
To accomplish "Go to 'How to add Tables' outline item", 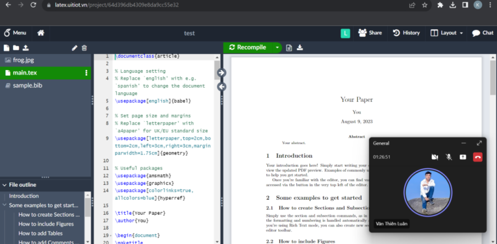I will point(40,233).
